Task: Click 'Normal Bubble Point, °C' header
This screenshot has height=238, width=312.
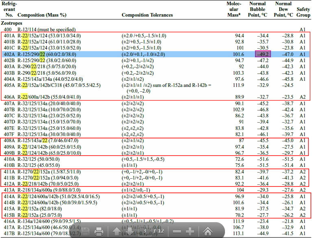Action: pyautogui.click(x=257, y=9)
